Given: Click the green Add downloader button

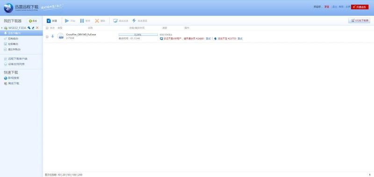Looking at the screenshot, I should click(x=33, y=21).
